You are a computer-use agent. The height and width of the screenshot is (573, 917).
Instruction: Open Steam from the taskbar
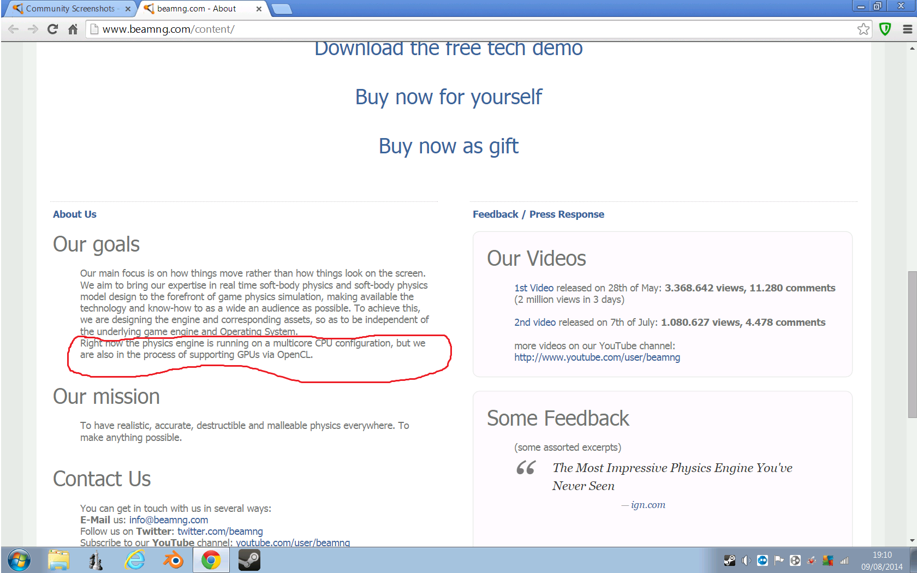coord(249,560)
